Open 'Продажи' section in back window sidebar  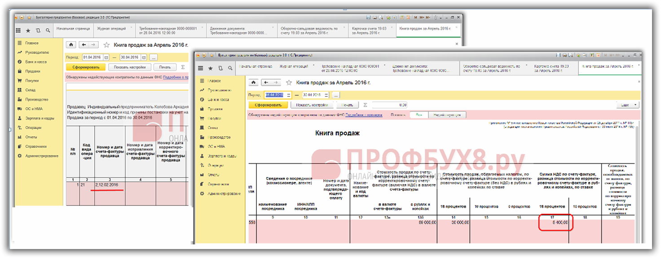(33, 71)
